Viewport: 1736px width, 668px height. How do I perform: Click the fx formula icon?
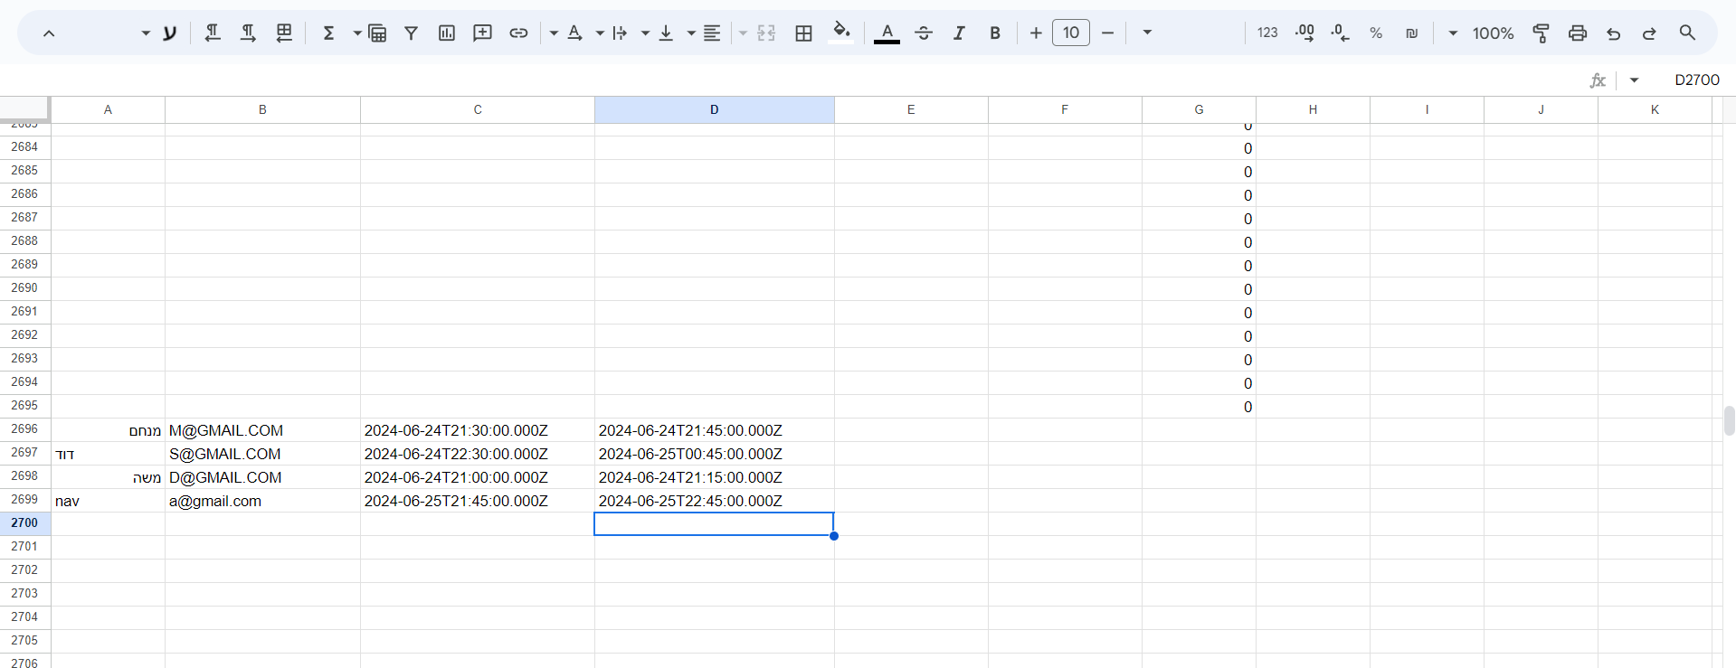(1598, 80)
